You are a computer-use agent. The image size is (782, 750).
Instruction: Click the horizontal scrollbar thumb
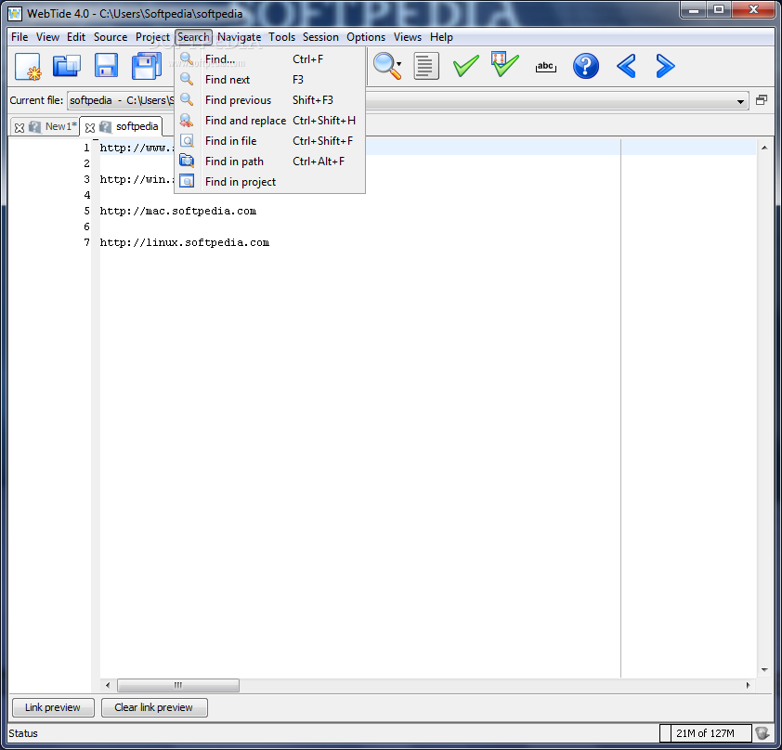tap(178, 685)
